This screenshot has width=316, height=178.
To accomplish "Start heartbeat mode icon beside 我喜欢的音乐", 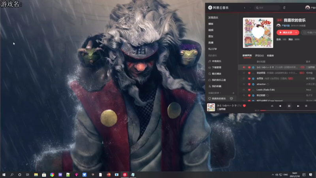I will 231,98.
